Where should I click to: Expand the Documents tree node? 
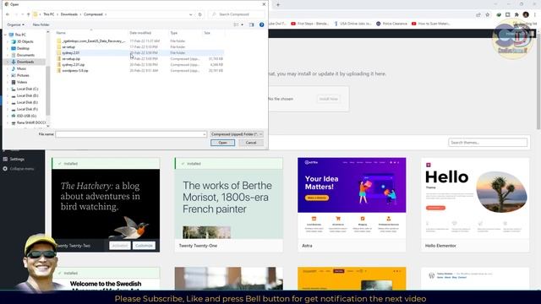[x=8, y=55]
